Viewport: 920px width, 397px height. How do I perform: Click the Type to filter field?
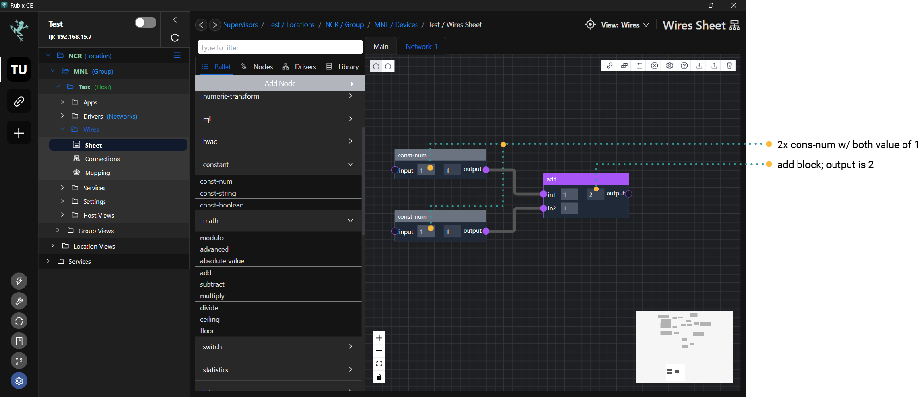click(280, 47)
